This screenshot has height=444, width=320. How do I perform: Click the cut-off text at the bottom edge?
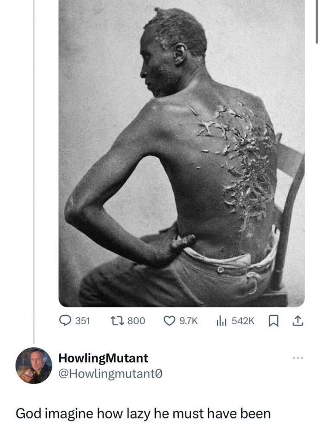point(130,442)
